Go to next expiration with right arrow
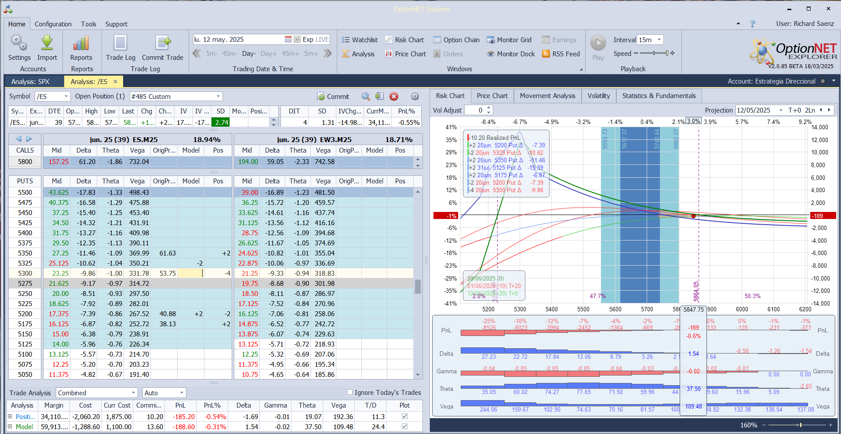This screenshot has width=841, height=434. 29,139
